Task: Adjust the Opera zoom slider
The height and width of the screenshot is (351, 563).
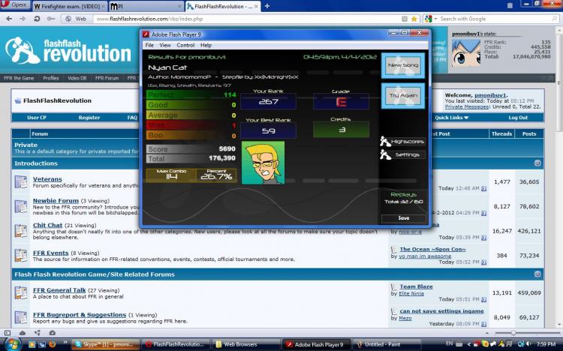Action: click(513, 333)
